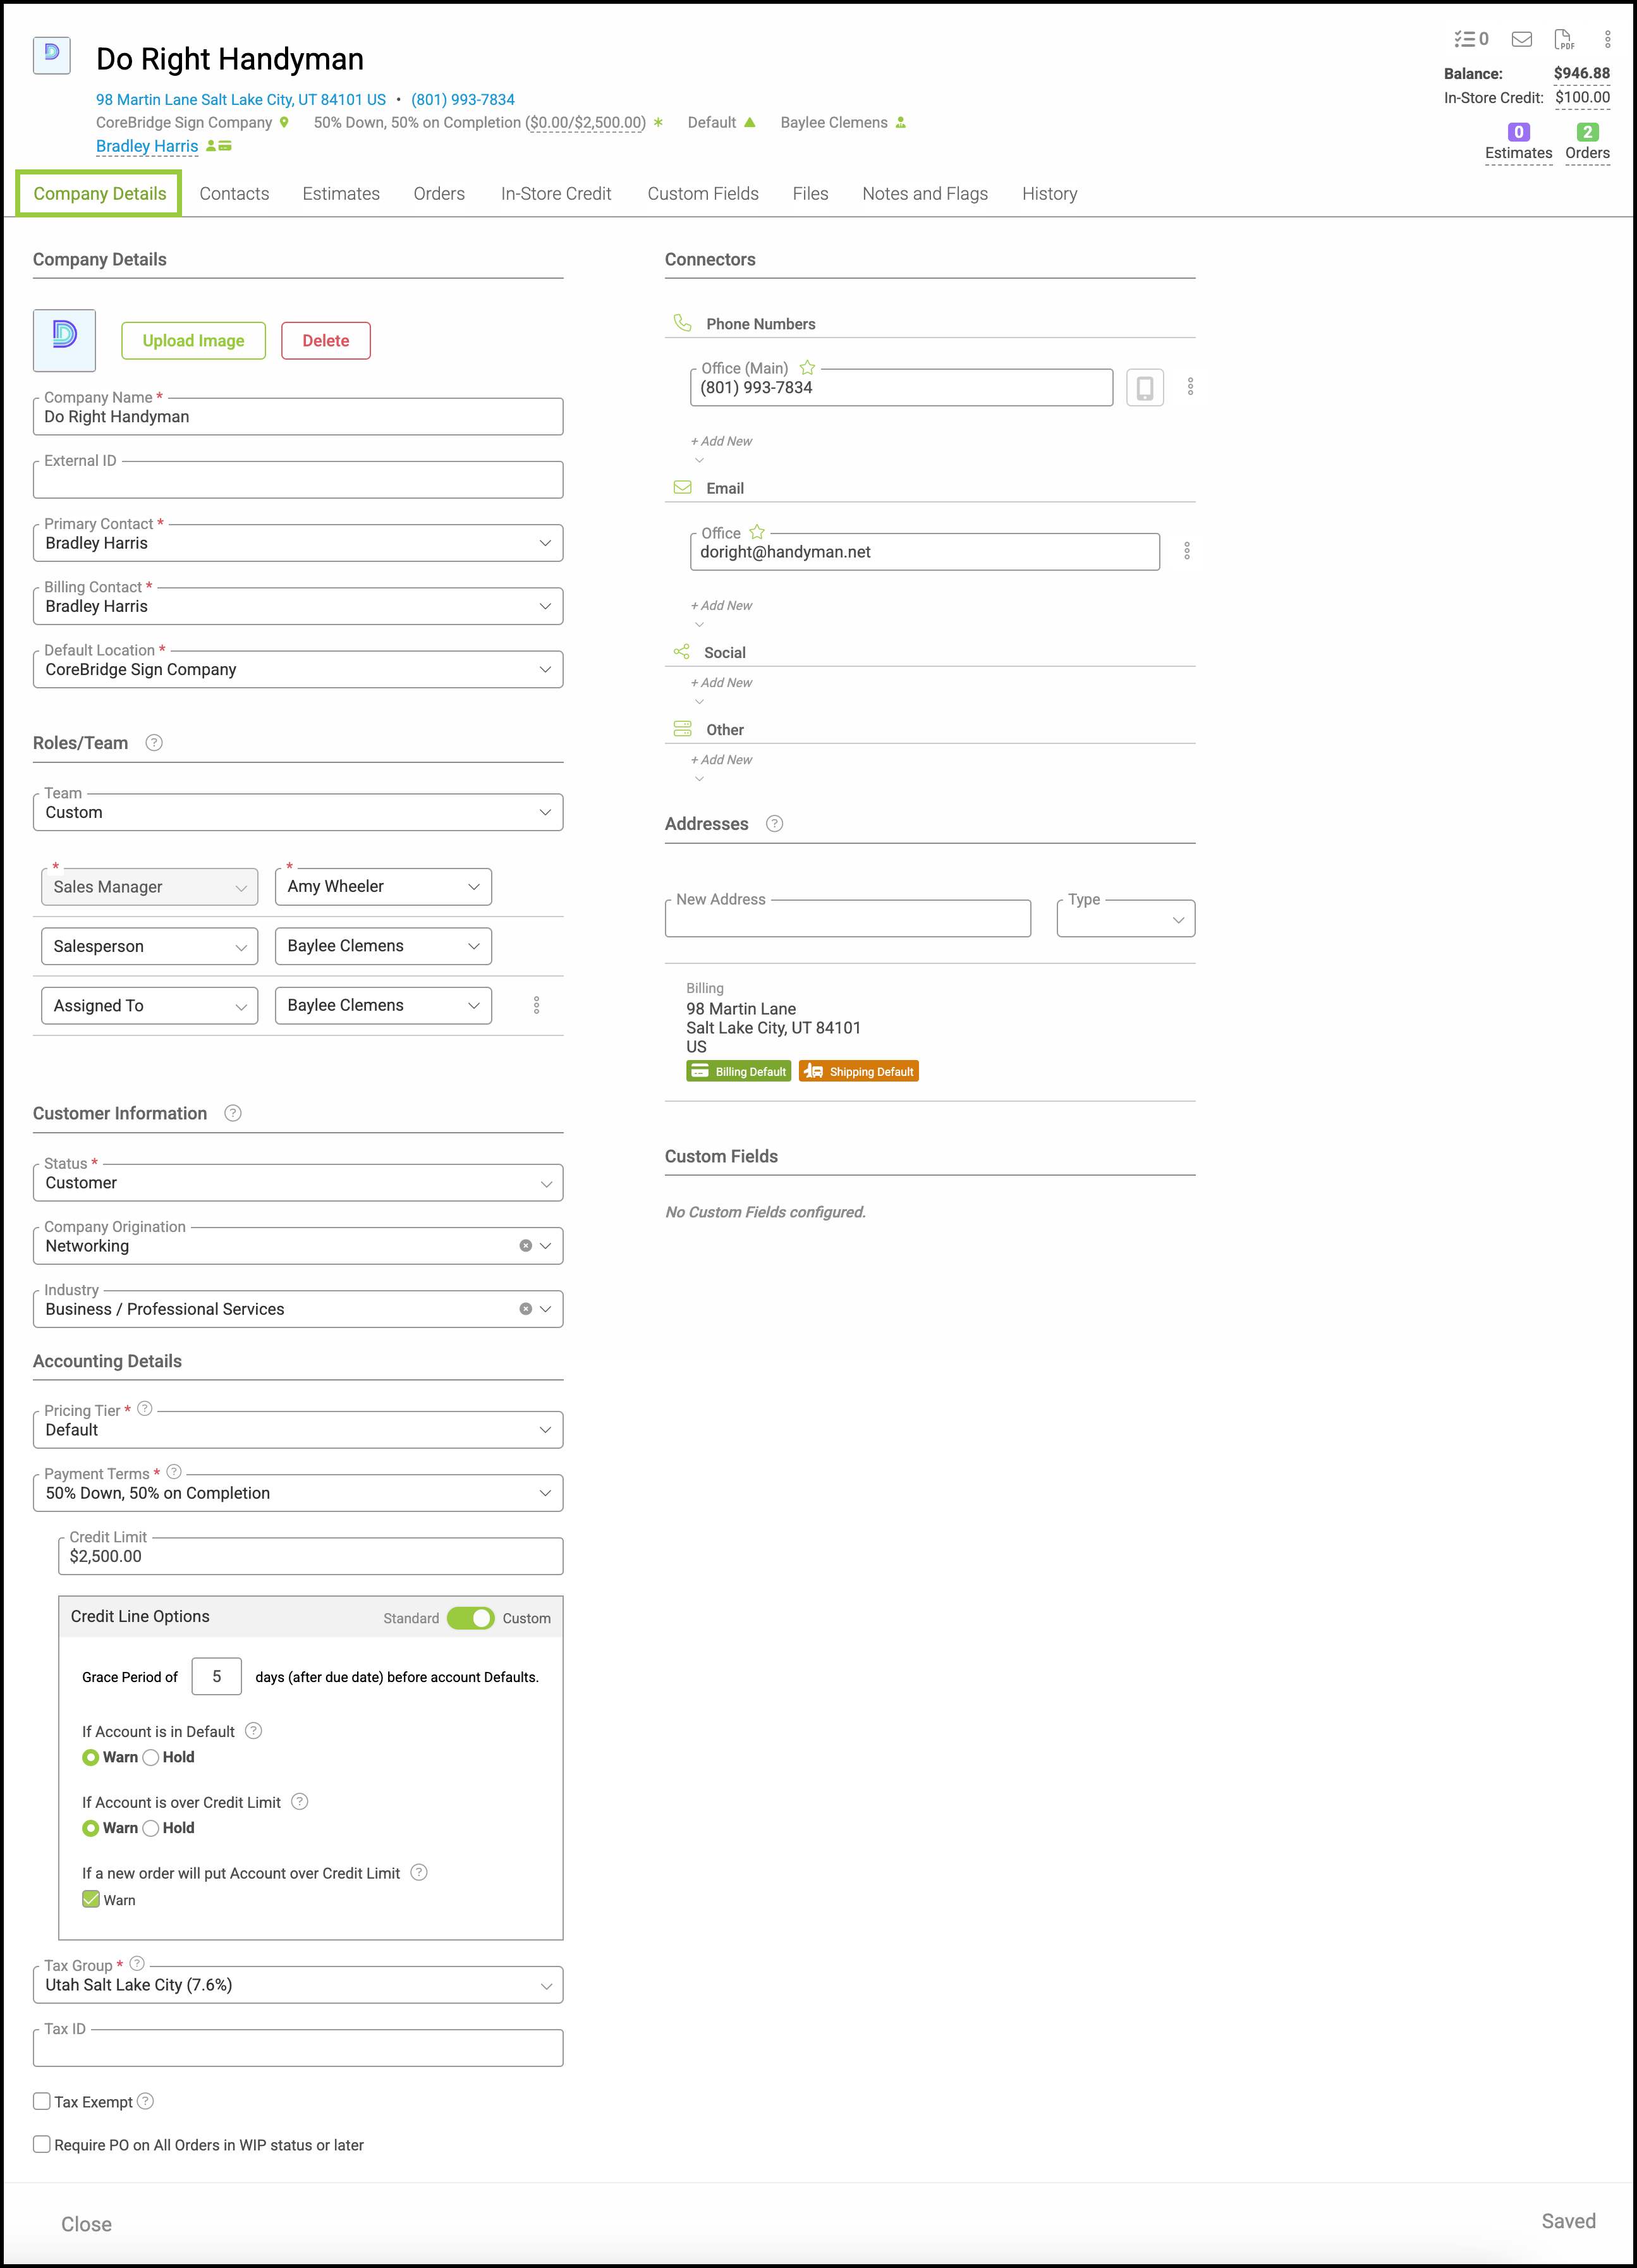Open the In-Store Credit tab
1637x2268 pixels.
click(555, 194)
